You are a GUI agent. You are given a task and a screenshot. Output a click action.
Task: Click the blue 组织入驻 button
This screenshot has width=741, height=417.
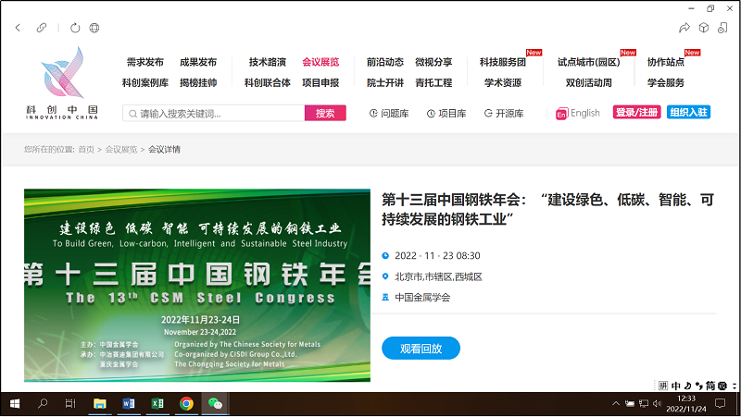(x=688, y=112)
